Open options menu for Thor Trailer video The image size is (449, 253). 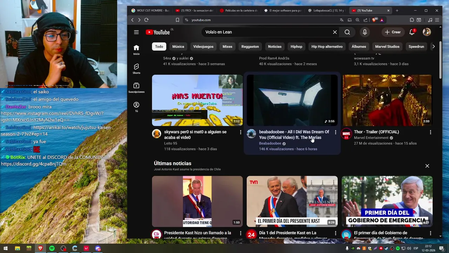tap(430, 132)
